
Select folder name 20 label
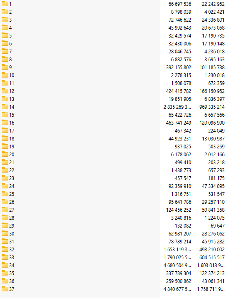point(12,154)
